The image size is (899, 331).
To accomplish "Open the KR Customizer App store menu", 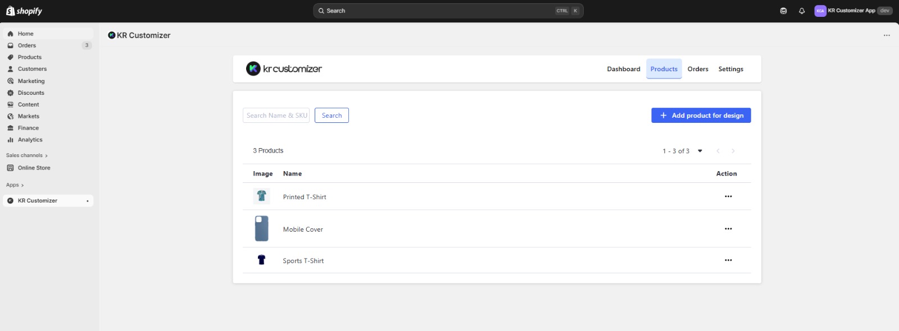I will pyautogui.click(x=853, y=11).
